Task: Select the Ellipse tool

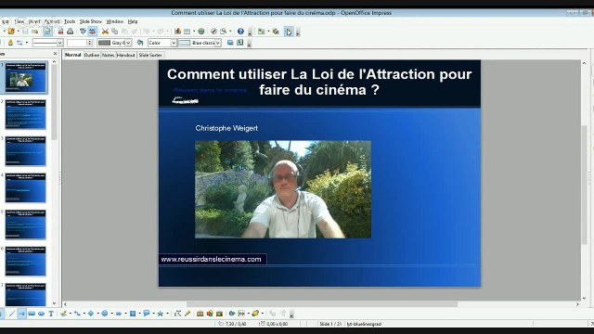Action: 41,314
